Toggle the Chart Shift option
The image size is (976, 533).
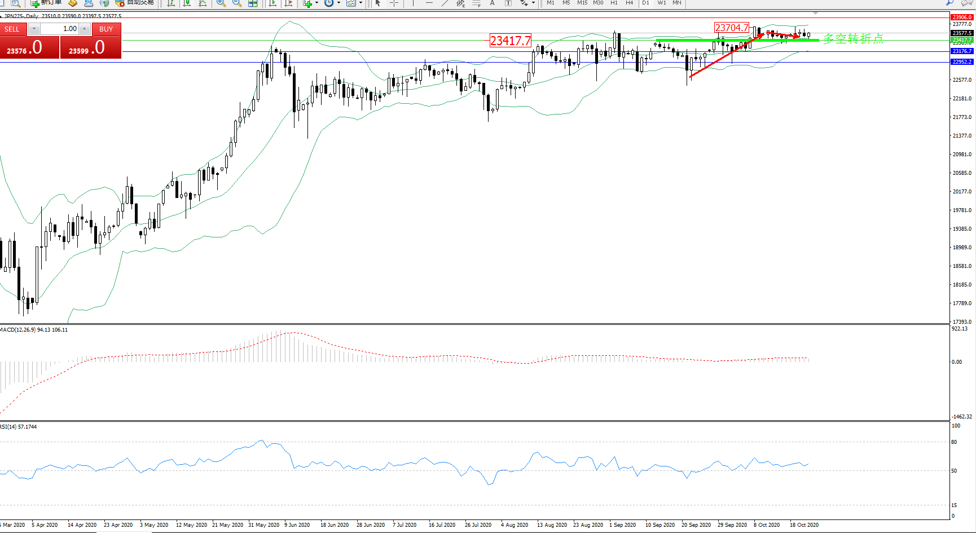point(289,3)
